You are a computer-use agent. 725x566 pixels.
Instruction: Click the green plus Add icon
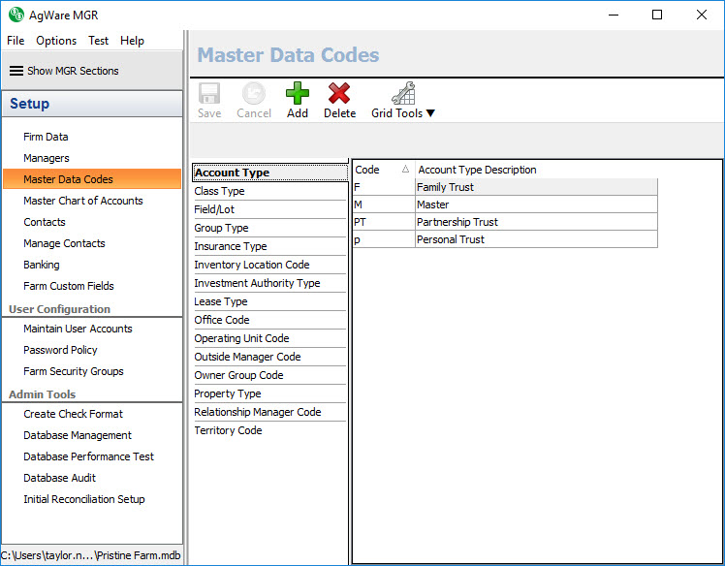click(x=298, y=94)
